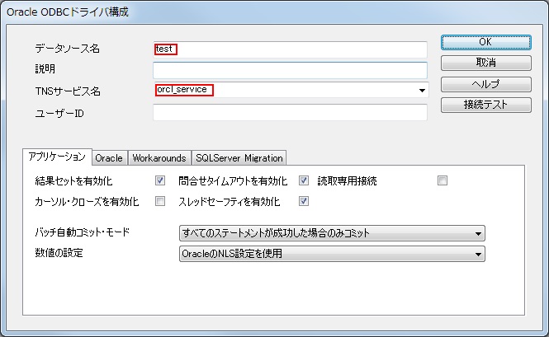Switch to the Oracle tab
Screen dimensions: 549x337
point(109,158)
